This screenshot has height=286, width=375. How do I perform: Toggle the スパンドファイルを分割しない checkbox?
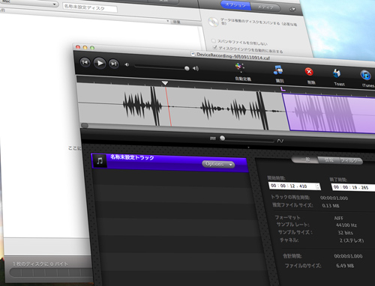214,41
